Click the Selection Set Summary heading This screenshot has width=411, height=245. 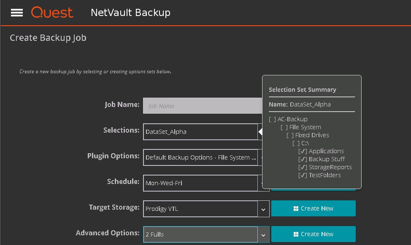click(302, 90)
